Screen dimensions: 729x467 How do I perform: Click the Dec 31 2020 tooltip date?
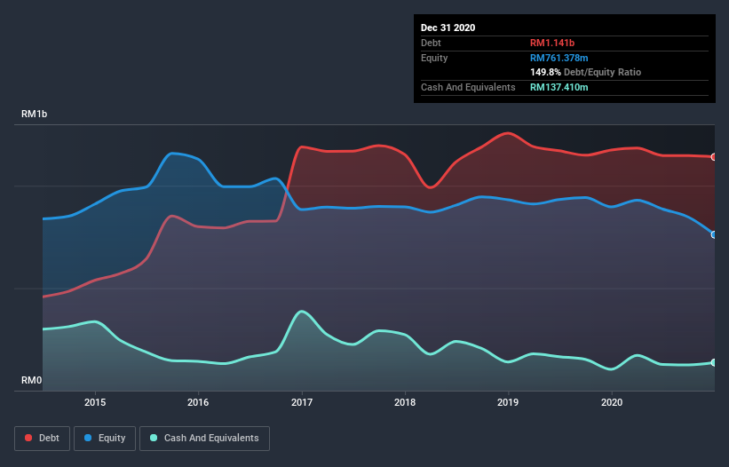[x=448, y=28]
